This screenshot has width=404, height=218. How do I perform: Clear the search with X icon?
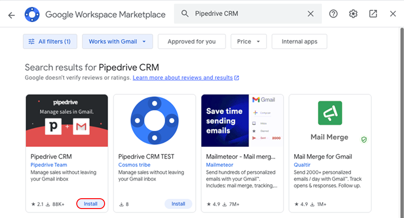point(311,14)
